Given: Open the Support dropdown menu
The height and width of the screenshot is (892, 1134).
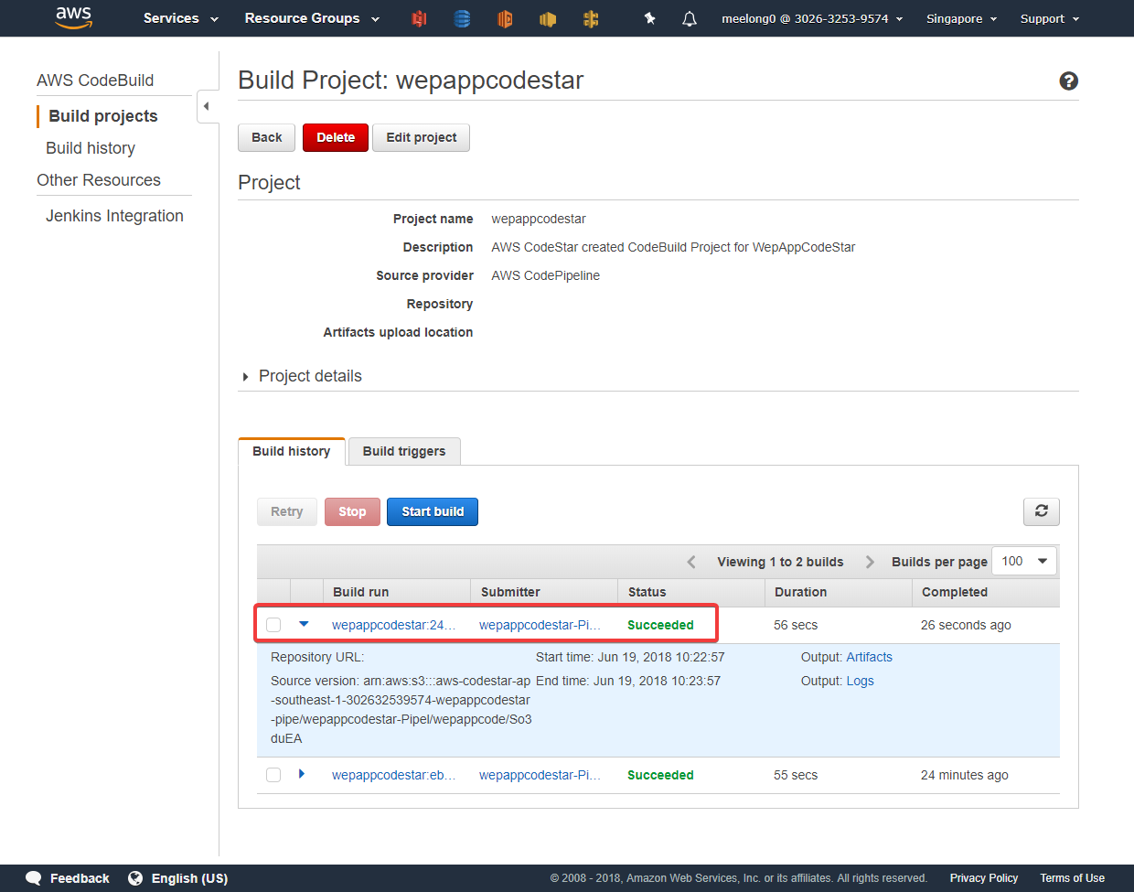Looking at the screenshot, I should 1050,18.
